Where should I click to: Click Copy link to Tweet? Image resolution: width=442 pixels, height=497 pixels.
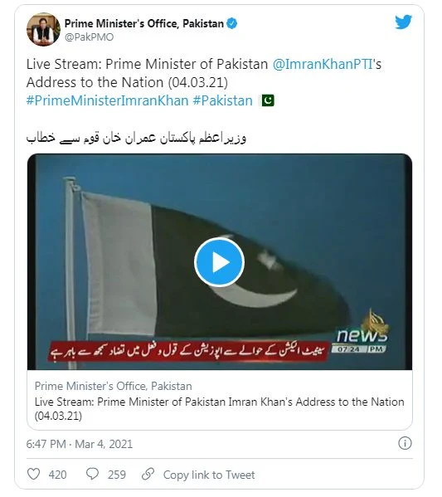pos(209,475)
